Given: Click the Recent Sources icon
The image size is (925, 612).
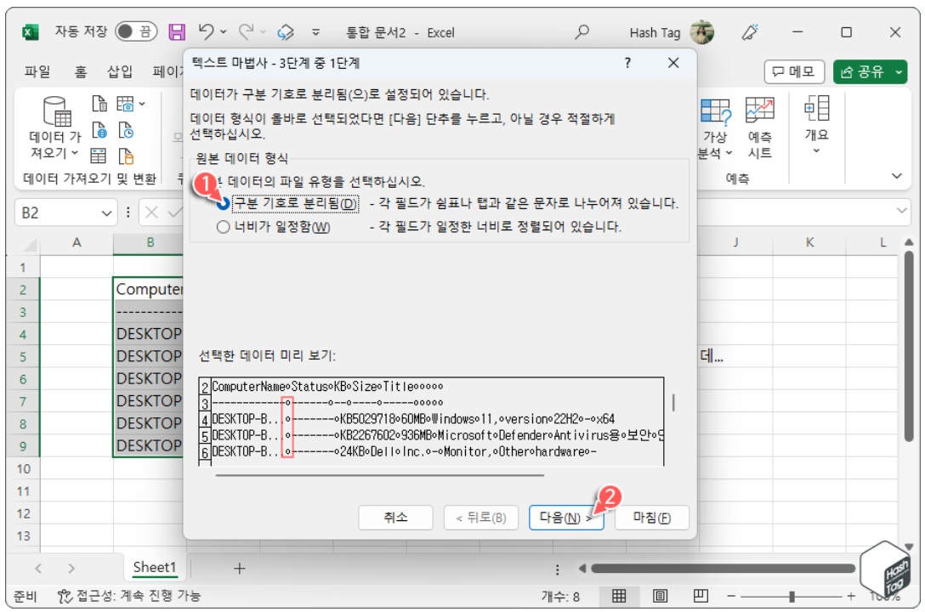Looking at the screenshot, I should pyautogui.click(x=126, y=130).
